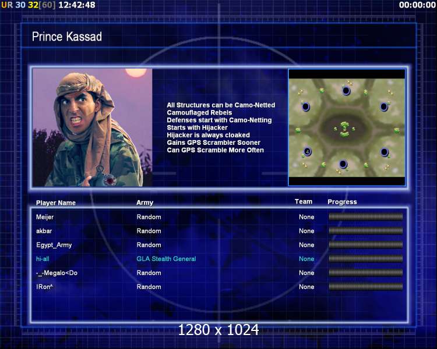The height and width of the screenshot is (349, 437).
Task: Select player name akbar
Action: pos(44,231)
